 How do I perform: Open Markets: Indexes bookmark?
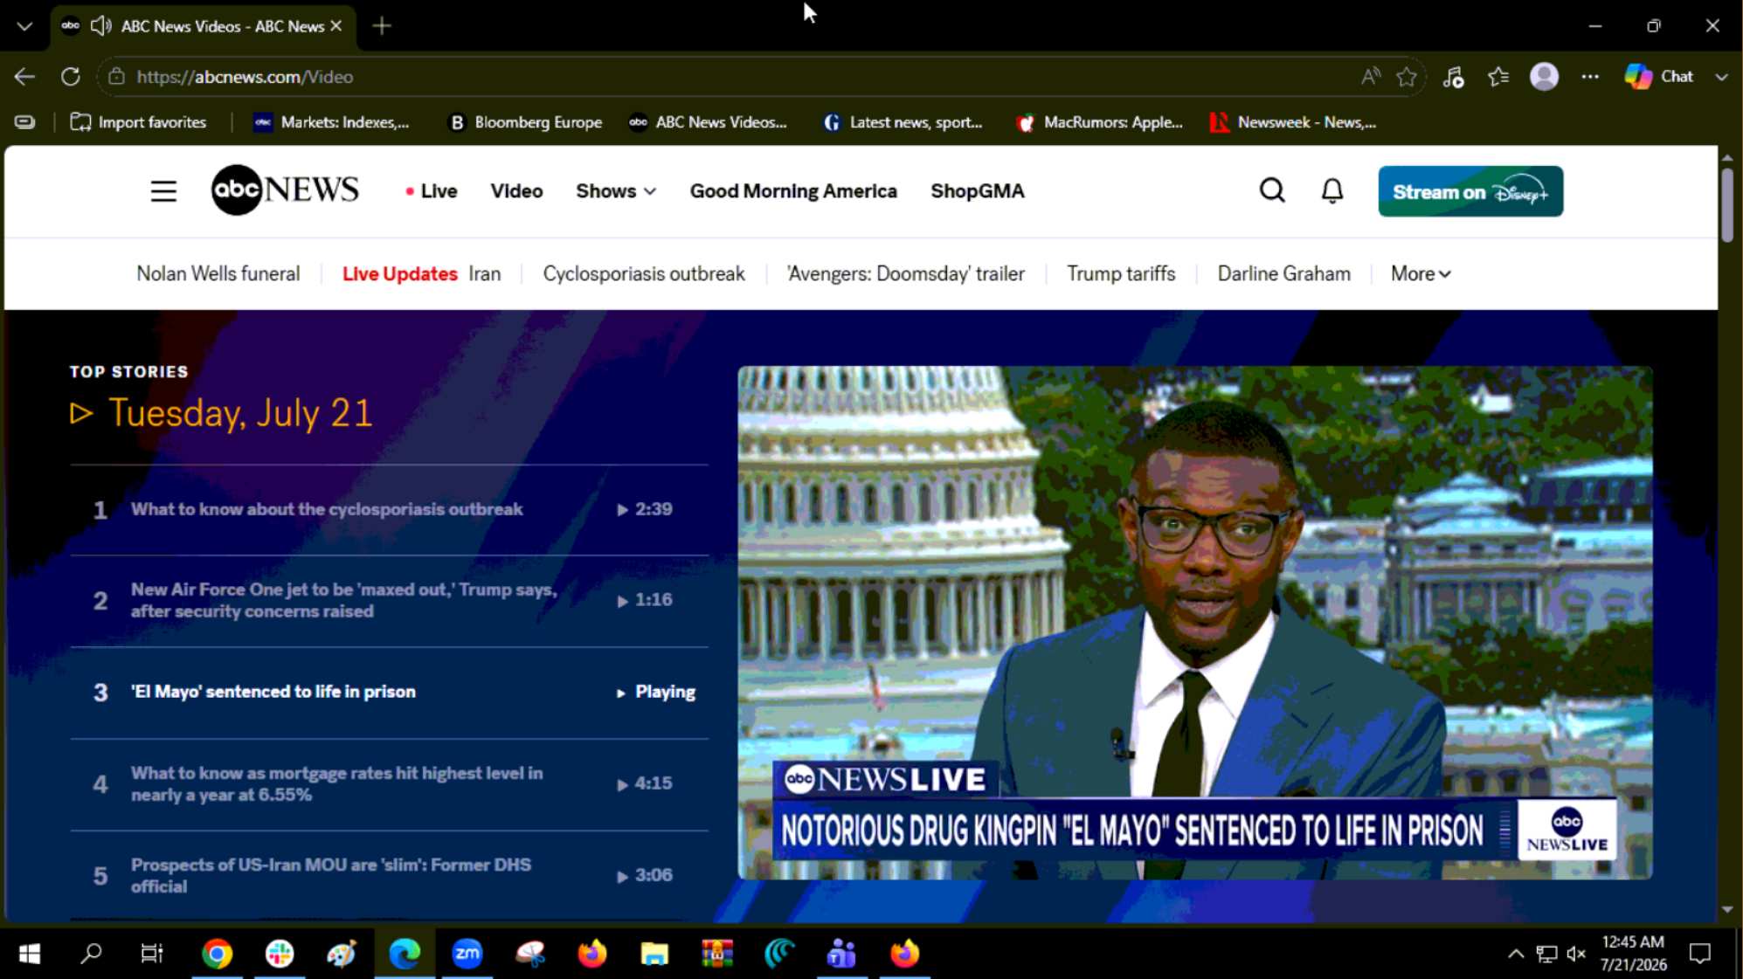(x=331, y=122)
